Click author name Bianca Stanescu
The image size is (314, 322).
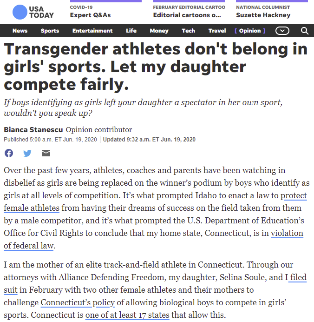tap(33, 130)
